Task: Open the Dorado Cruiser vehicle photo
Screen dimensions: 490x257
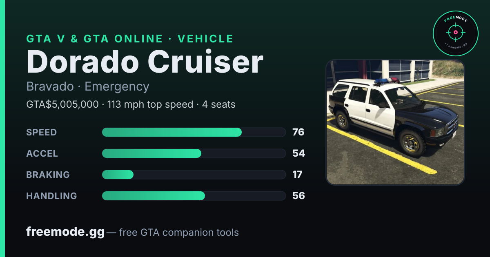Action: tap(395, 122)
